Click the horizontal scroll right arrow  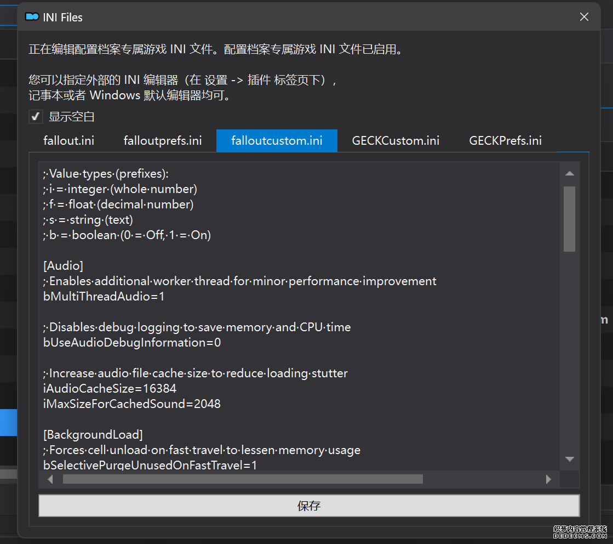(548, 479)
